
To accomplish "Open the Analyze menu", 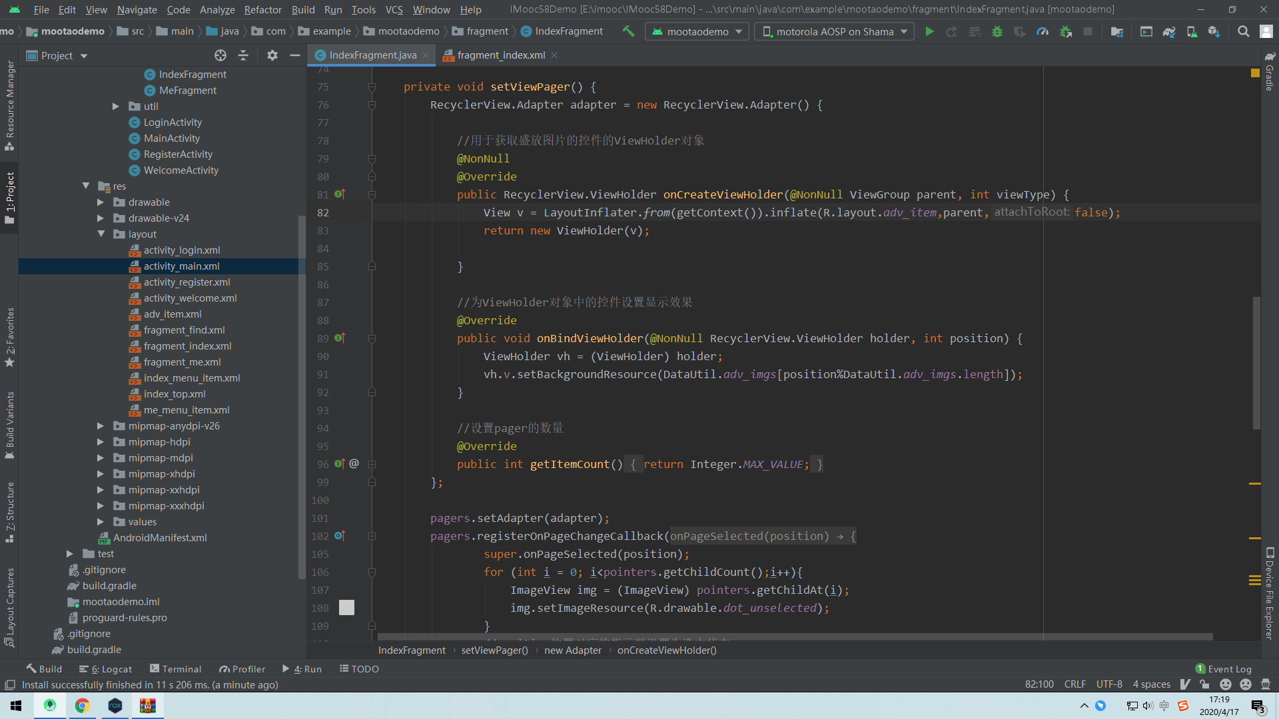I will (x=217, y=9).
